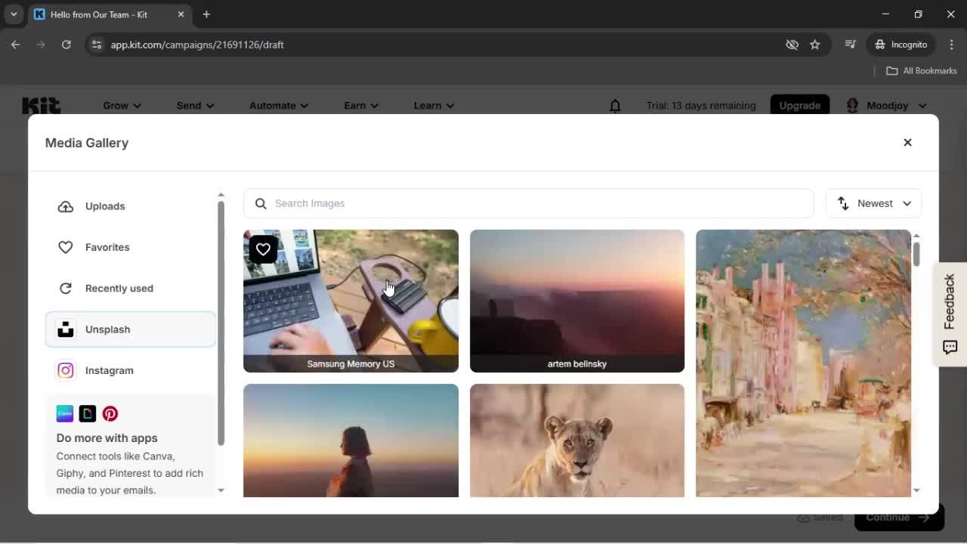Screen dimensions: 967x544
Task: Click the Continue button
Action: click(x=897, y=517)
